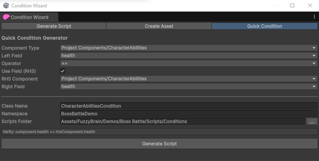Viewport: 319px width, 161px height.
Task: Expand the RHS Component dropdown
Action: pos(189,79)
